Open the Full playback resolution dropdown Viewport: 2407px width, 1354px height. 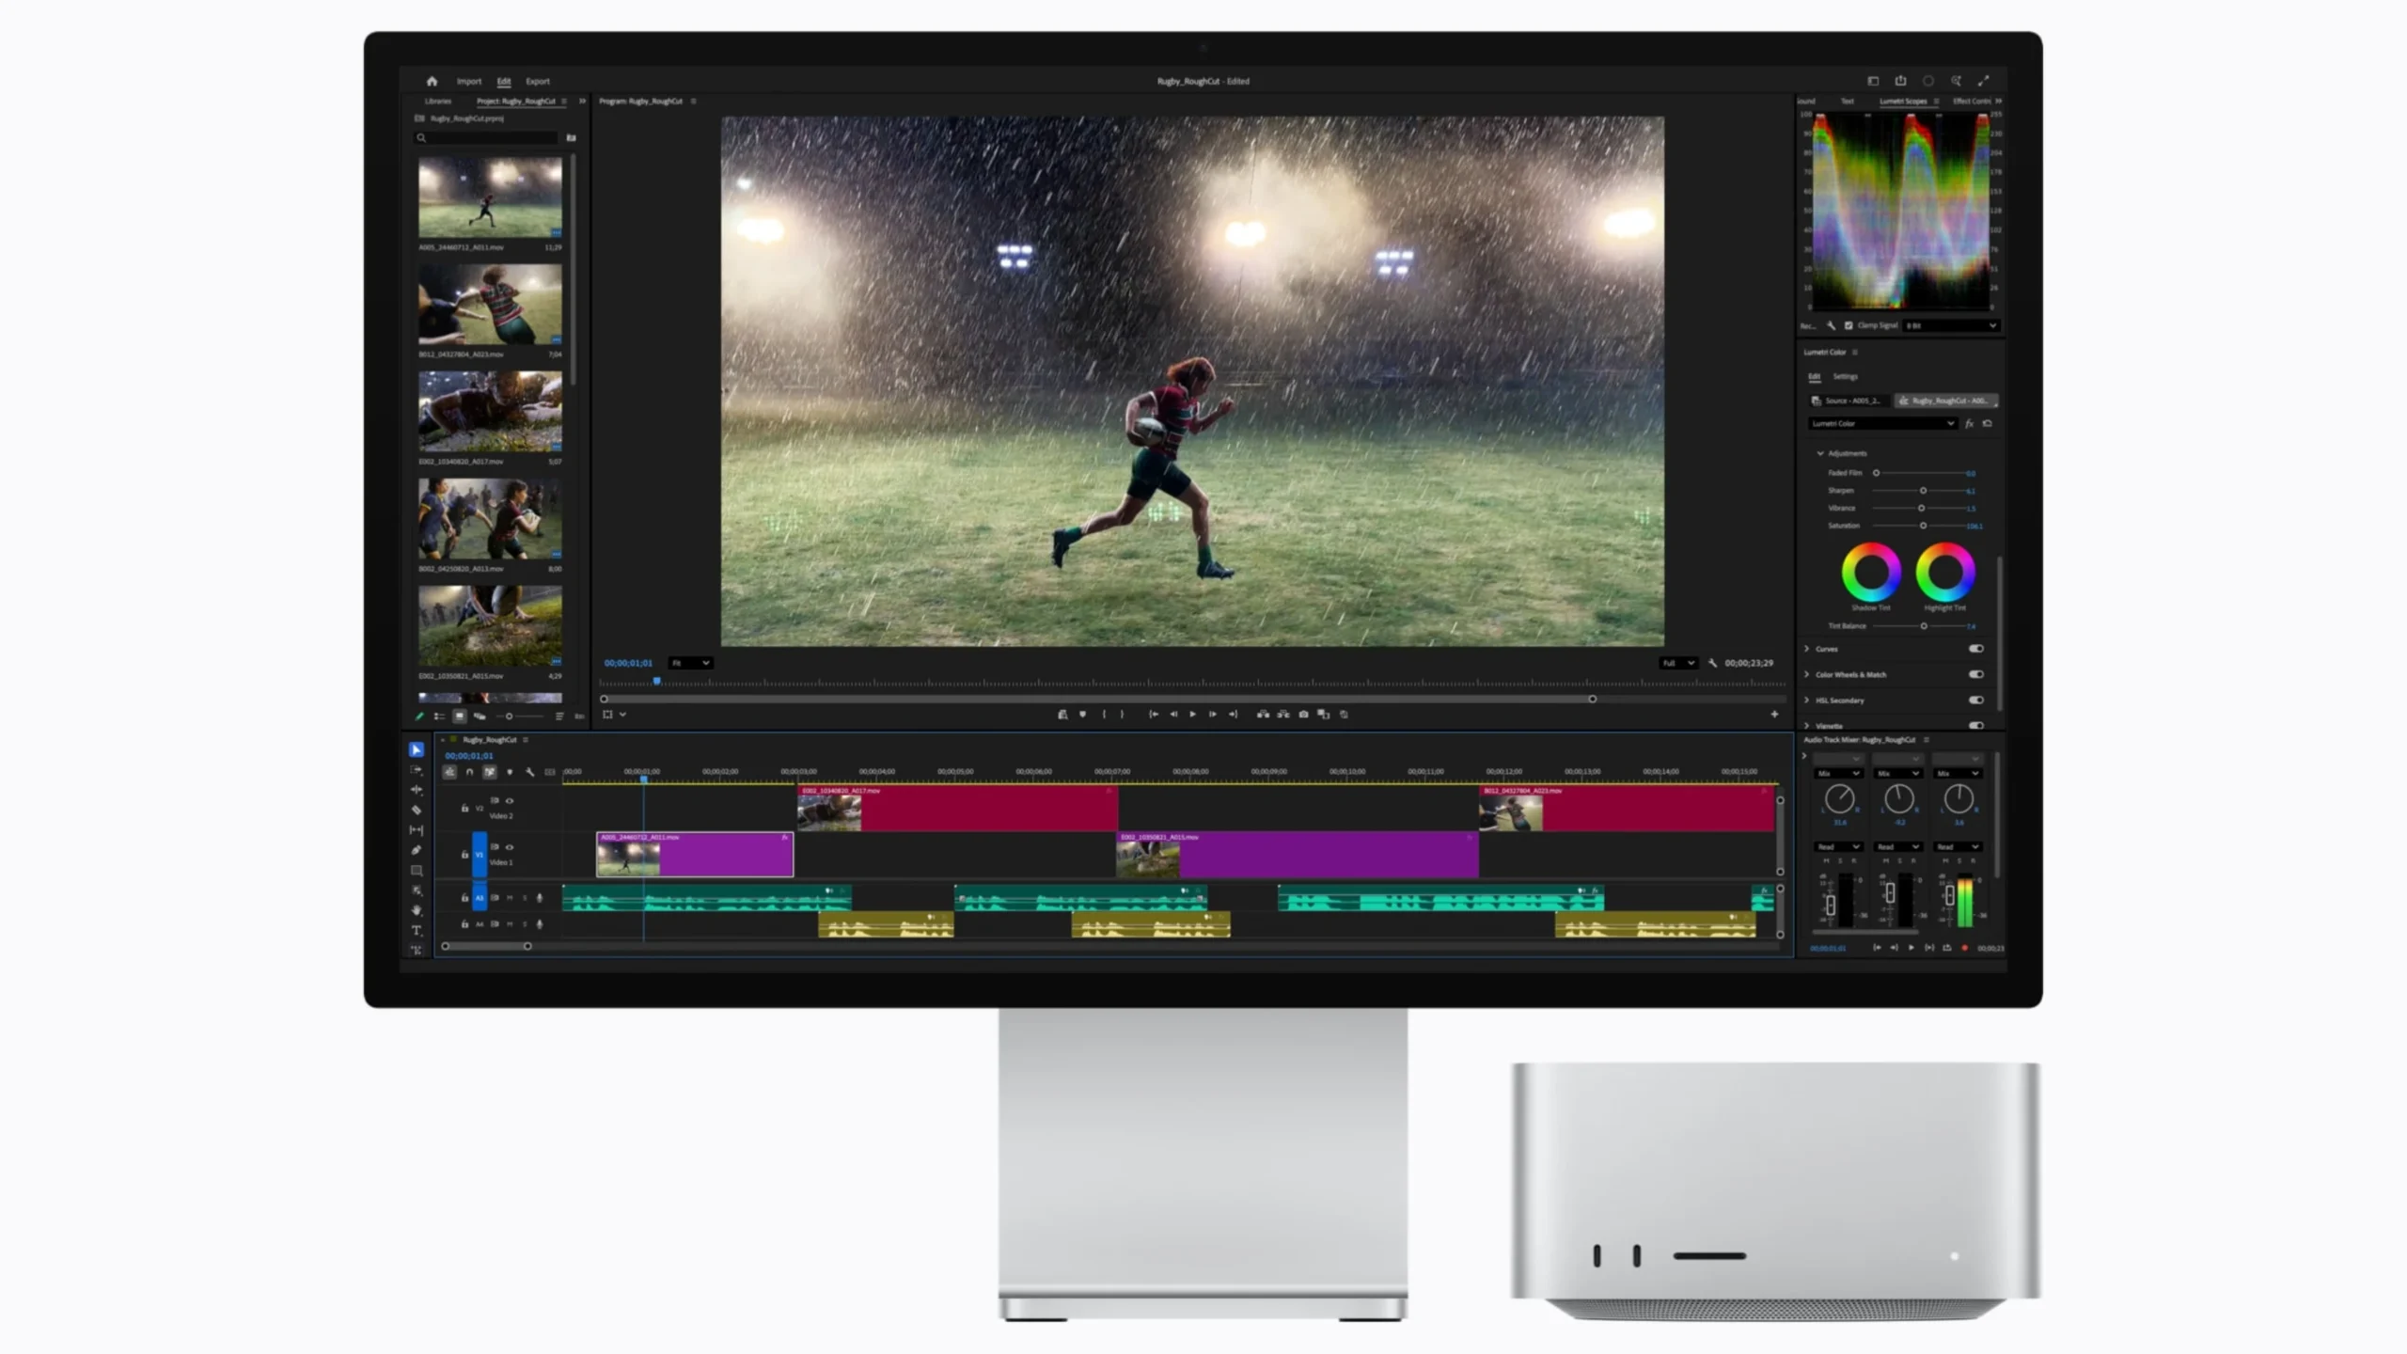pyautogui.click(x=1677, y=663)
